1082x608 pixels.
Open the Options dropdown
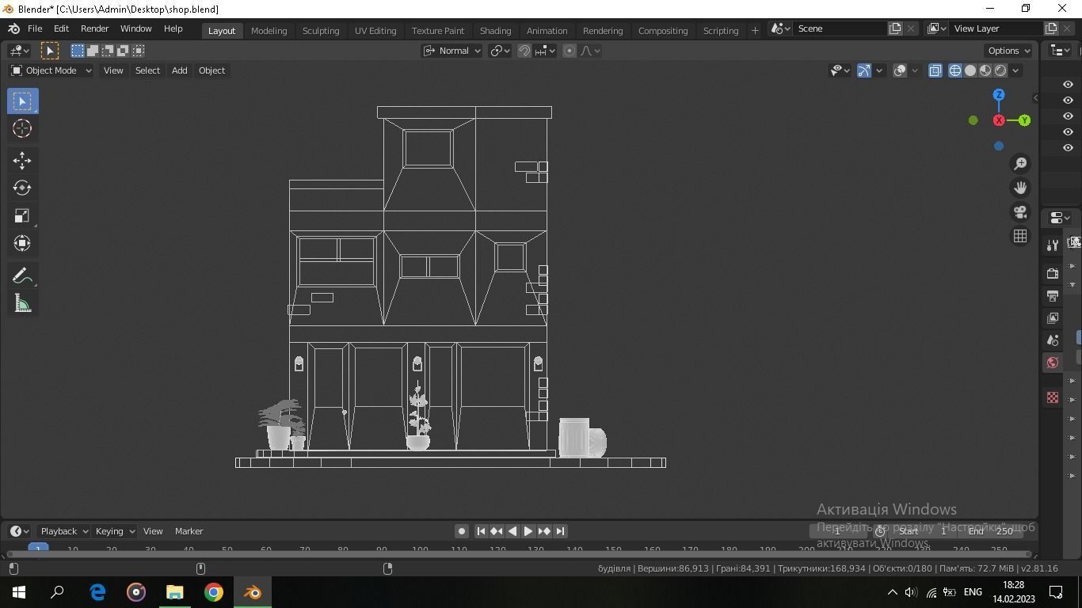1009,51
